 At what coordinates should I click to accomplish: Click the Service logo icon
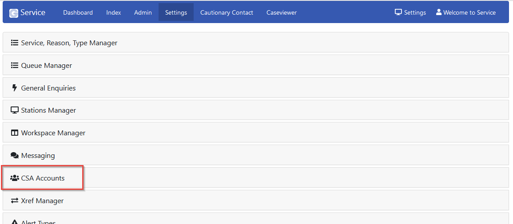click(14, 13)
